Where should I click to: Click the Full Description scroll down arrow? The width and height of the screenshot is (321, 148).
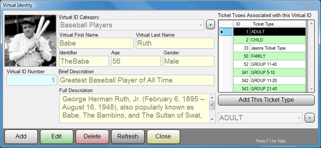coord(212,120)
